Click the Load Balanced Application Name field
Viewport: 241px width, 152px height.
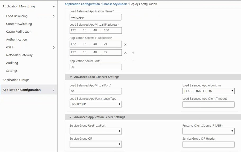pos(96,17)
